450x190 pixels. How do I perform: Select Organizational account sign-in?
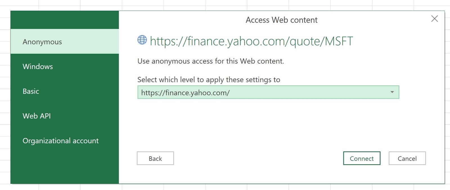pos(60,141)
